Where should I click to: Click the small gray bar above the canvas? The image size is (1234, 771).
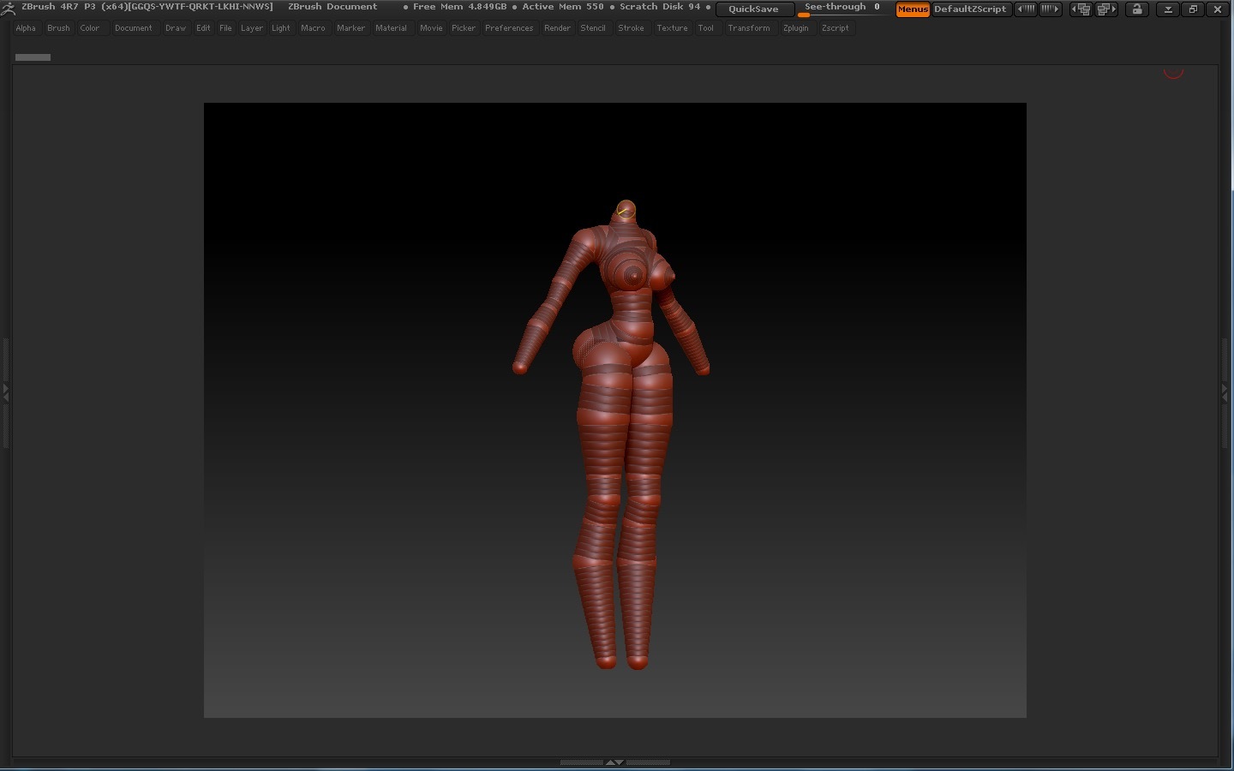tap(33, 57)
